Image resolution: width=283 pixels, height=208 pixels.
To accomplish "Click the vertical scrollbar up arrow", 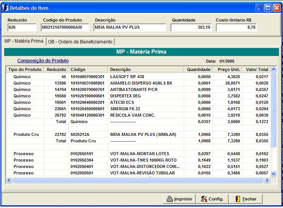I will tap(274, 69).
